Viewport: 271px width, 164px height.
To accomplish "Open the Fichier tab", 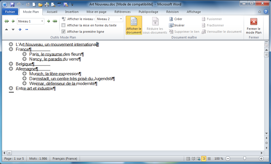I will (10, 12).
